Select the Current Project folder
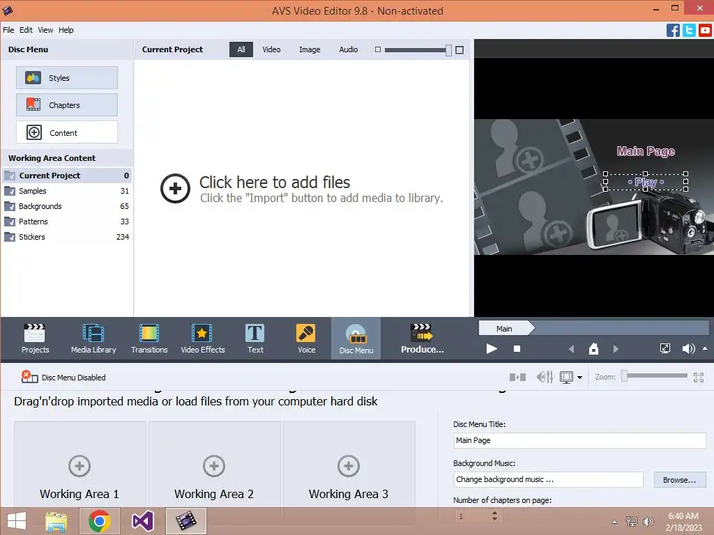This screenshot has width=714, height=535. tap(67, 176)
